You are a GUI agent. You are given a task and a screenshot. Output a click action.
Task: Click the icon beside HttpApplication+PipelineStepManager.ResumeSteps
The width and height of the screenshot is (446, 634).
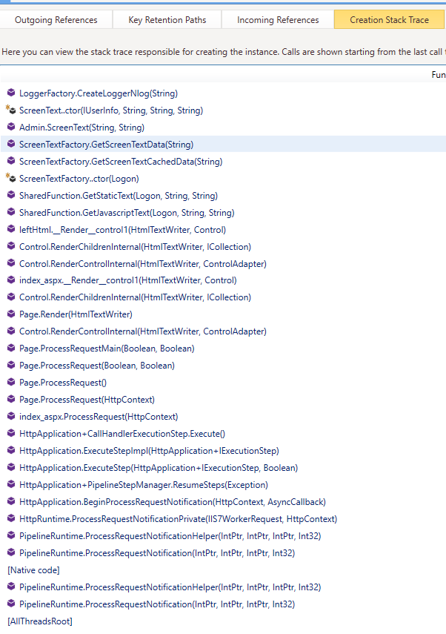[x=11, y=484]
